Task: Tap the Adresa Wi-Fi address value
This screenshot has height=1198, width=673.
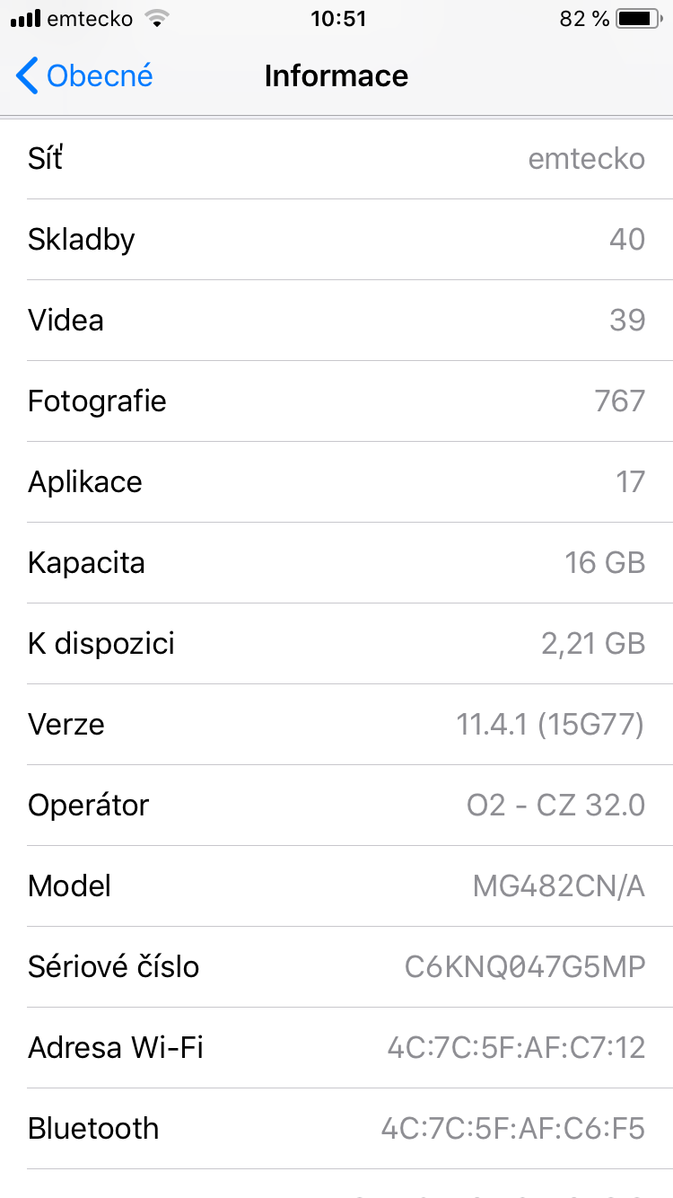Action: click(x=516, y=1048)
